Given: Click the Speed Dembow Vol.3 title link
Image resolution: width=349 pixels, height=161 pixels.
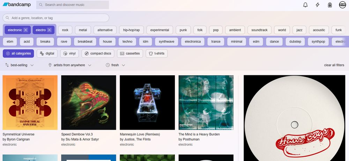Looking at the screenshot, I should click(77, 134).
